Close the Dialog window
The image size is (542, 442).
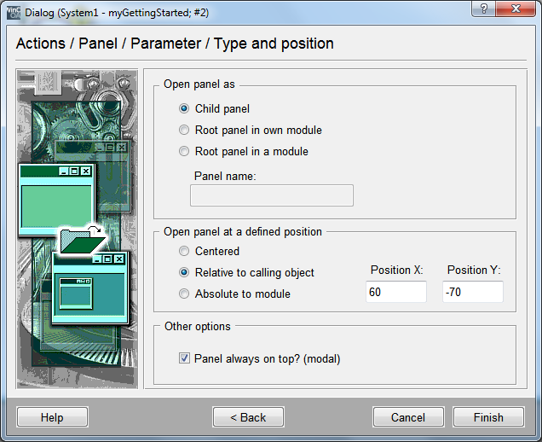(x=517, y=9)
